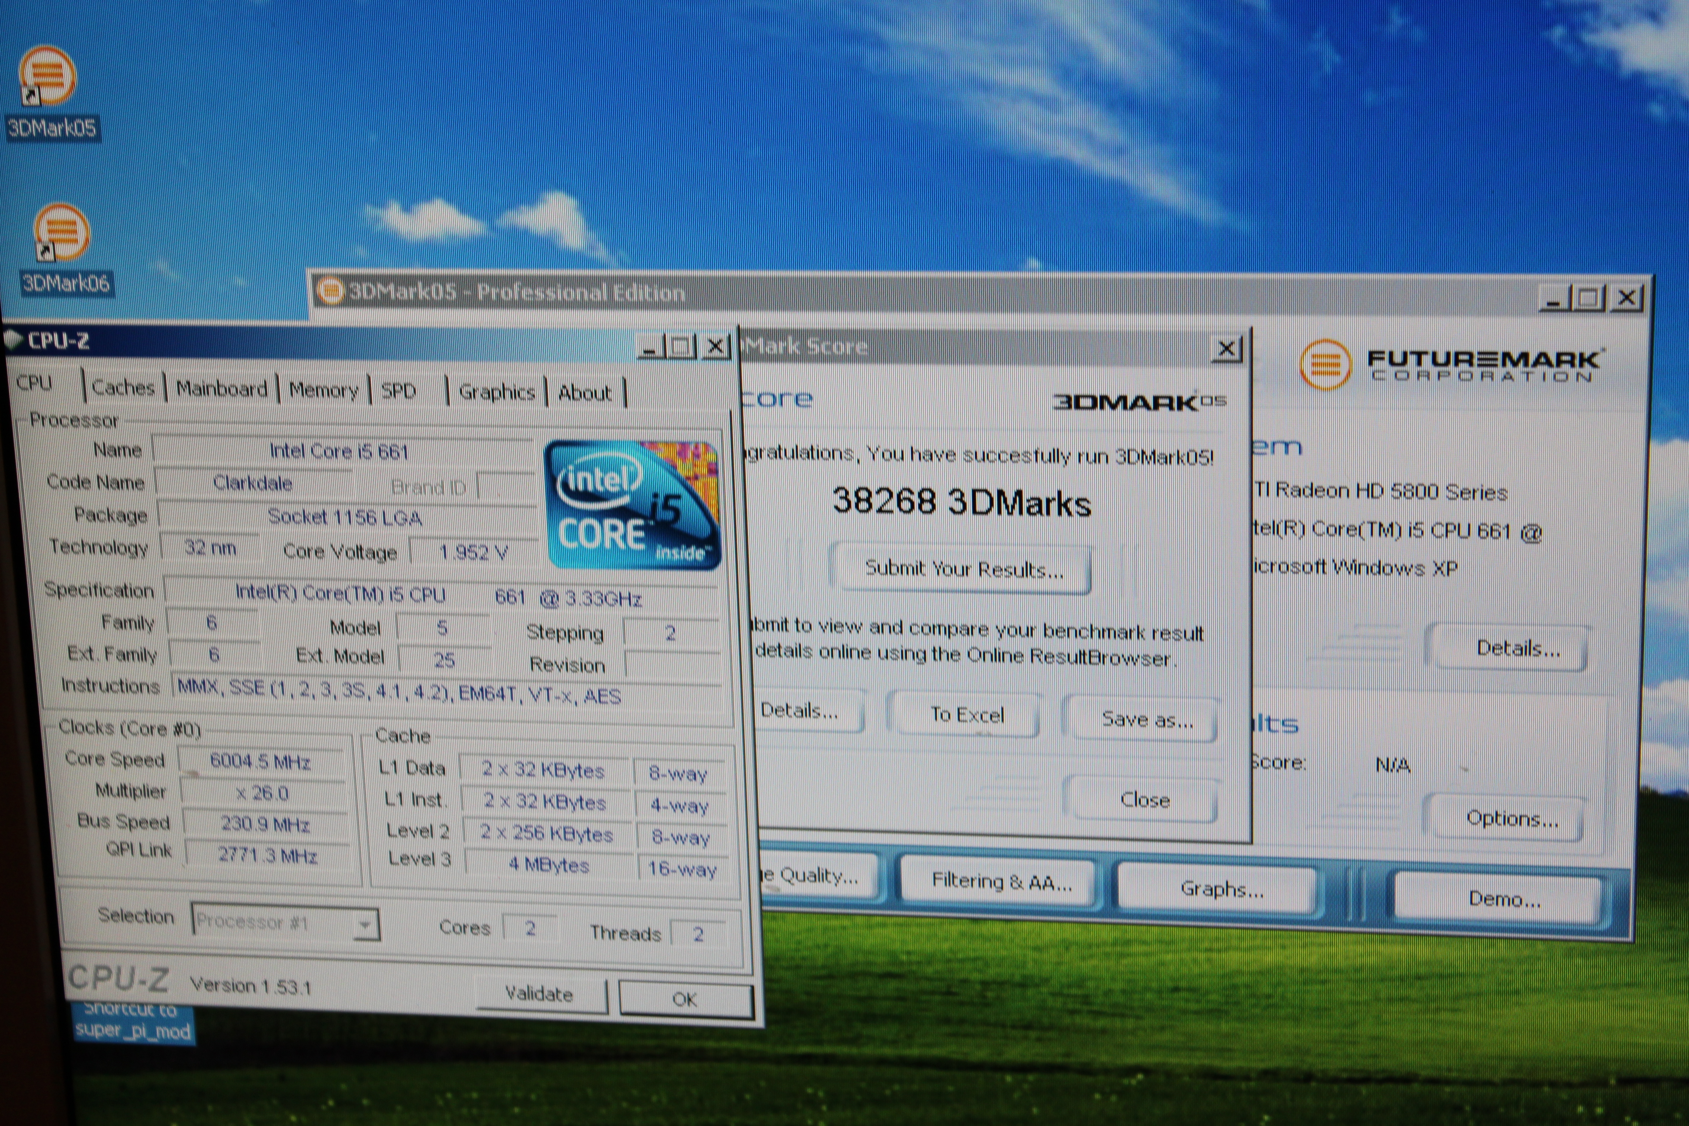Maximize the 3DMark05 Professional Edition window

(1588, 296)
